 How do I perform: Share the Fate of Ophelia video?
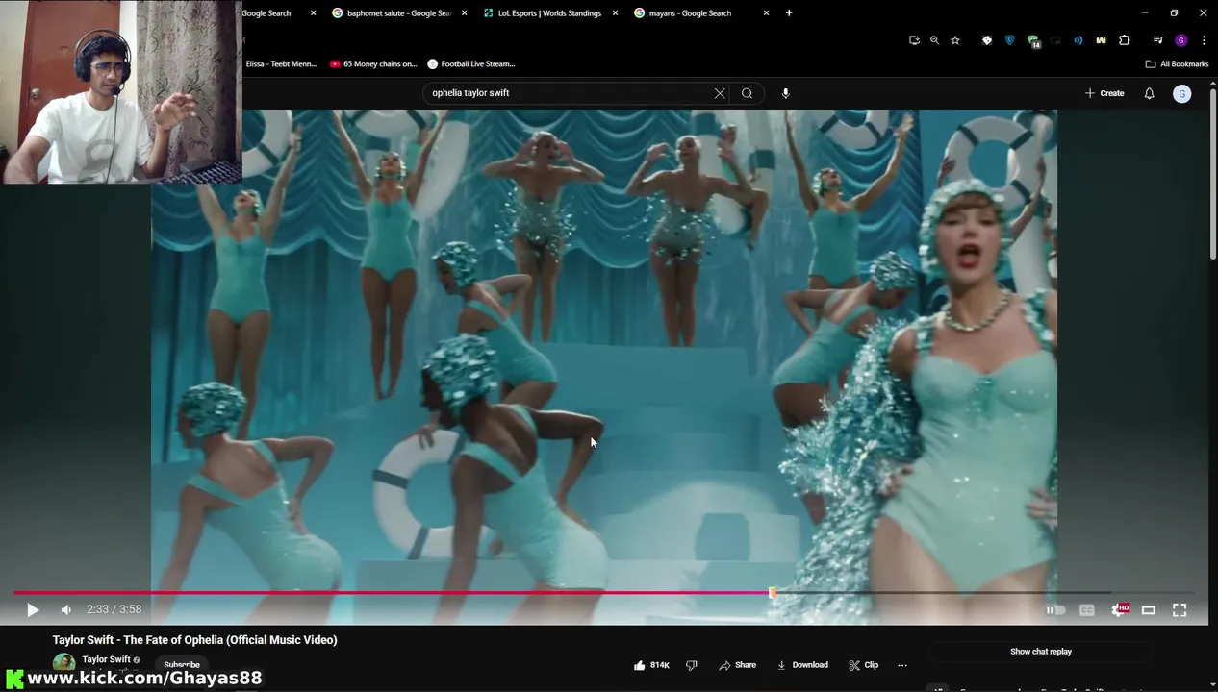738,665
